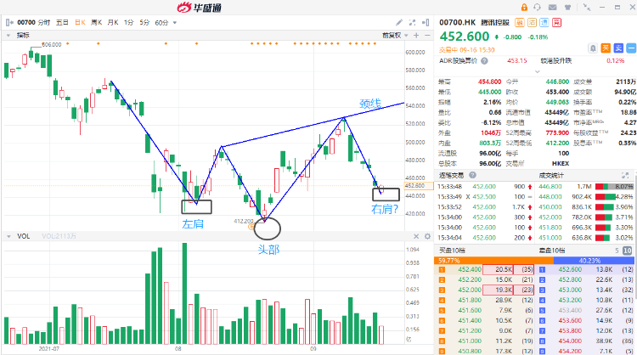
Task: Click 446.800 volume distribution bar
Action: (613, 187)
